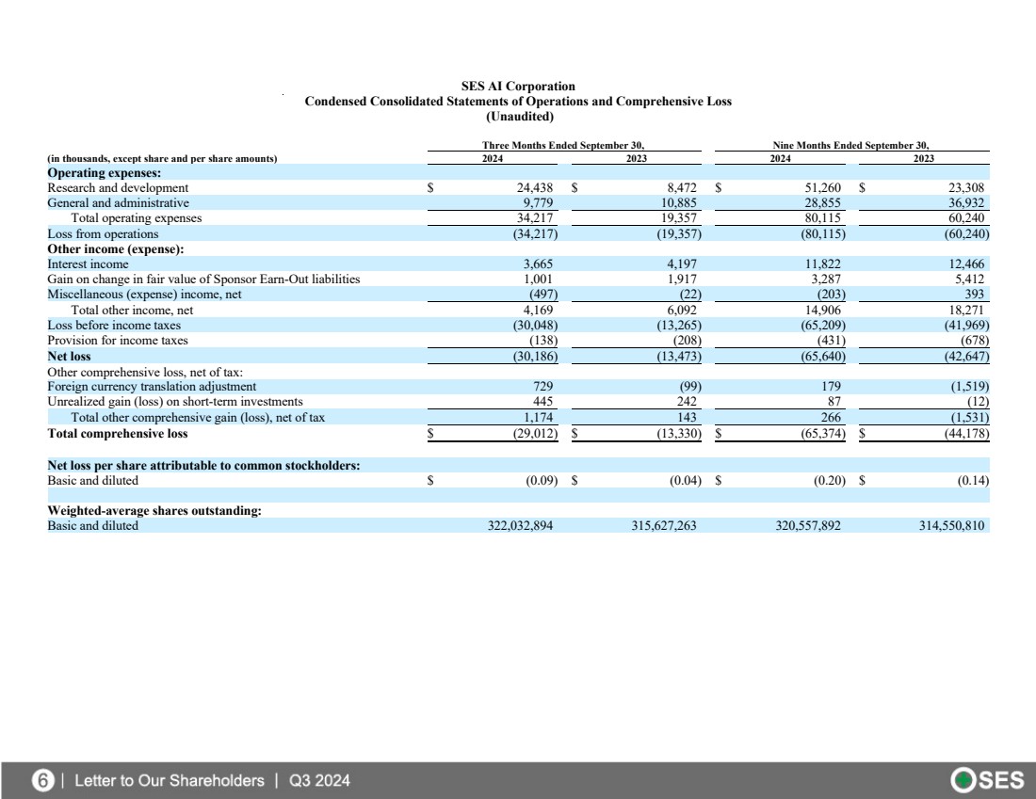Select the "Gain on change in fair value" label
The image size is (1036, 799).
click(x=203, y=279)
